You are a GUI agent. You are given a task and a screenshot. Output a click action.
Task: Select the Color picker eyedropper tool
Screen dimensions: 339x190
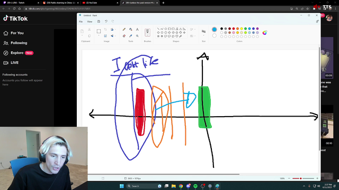131,36
